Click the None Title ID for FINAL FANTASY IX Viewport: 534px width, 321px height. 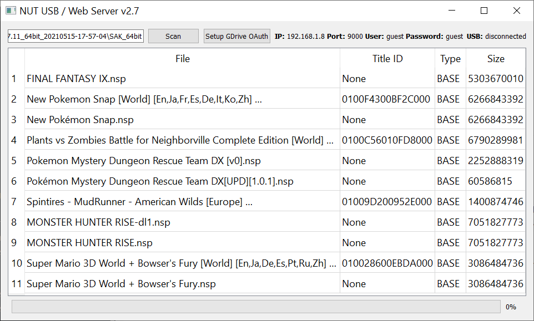[x=354, y=79]
